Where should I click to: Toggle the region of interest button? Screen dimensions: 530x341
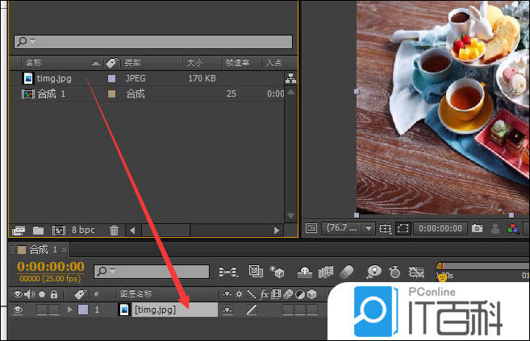click(403, 229)
